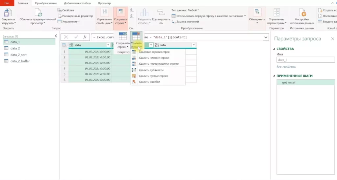Screen dimensions: 337x180
Task: Expand the formula bar chevron
Action: click(266, 37)
